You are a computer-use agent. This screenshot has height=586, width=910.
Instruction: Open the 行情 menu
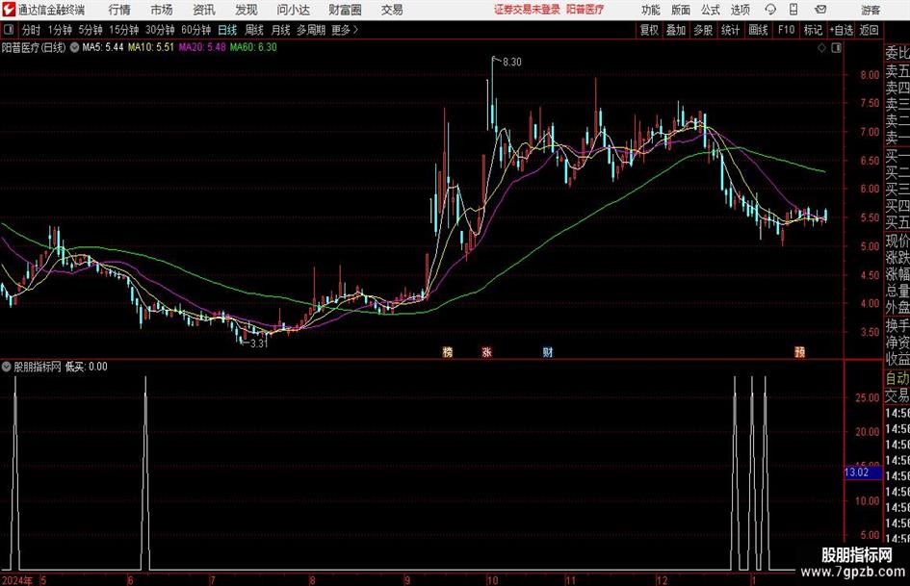119,10
